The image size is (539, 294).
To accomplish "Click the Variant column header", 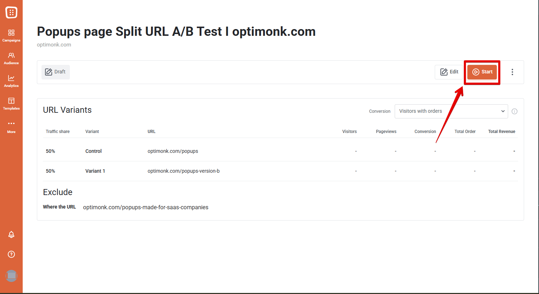I will pos(92,132).
